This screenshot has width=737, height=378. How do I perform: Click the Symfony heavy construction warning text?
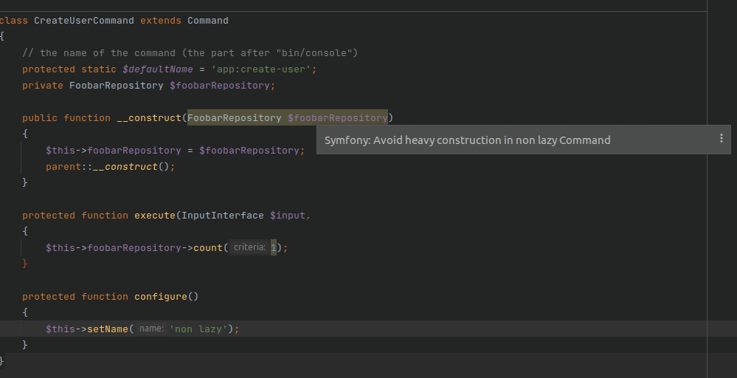(467, 140)
